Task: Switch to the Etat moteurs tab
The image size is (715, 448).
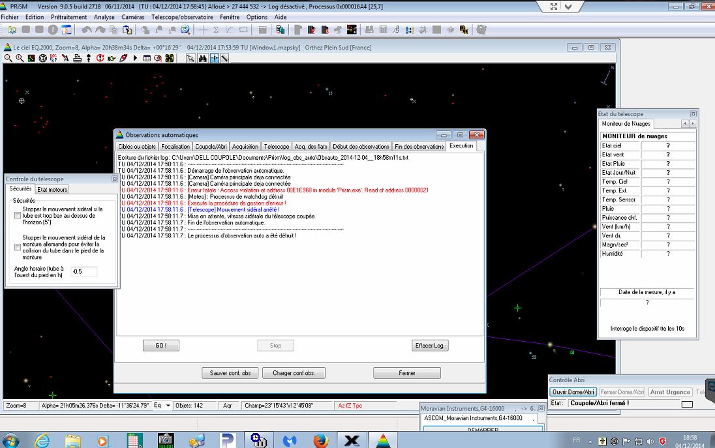Action: tap(52, 190)
